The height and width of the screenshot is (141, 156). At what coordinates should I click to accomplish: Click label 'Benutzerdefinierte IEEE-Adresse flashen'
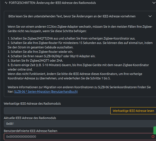pos(30,131)
